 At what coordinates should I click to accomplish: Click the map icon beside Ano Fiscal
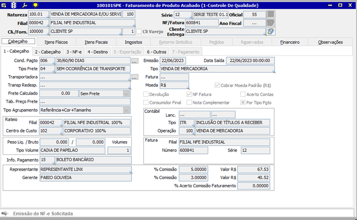coord(270,23)
